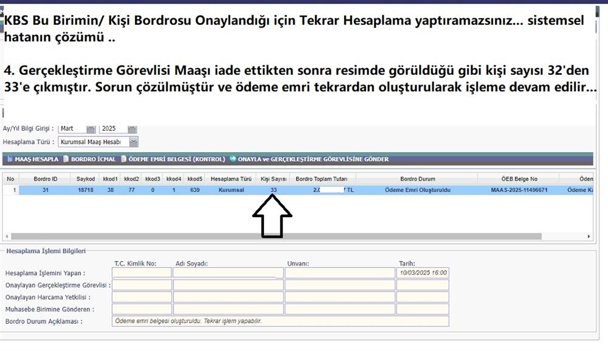
Task: Open BORDRO İCMAL from the toolbar
Action: [89, 159]
